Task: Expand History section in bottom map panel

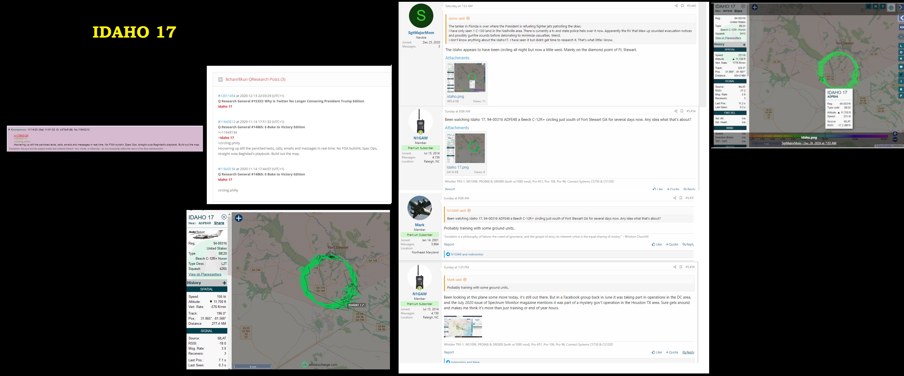Action: 224,283
